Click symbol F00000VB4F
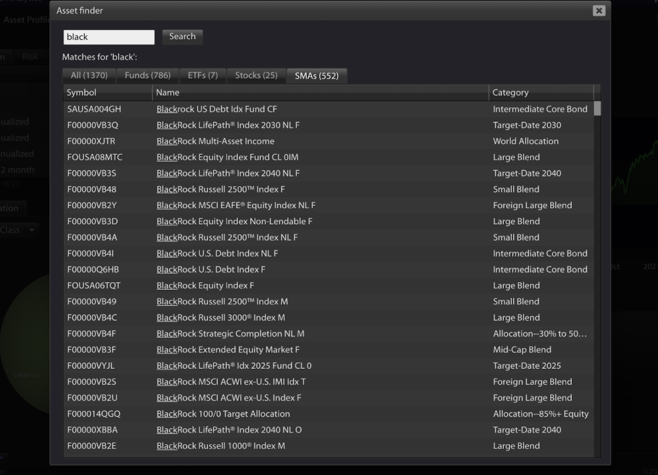 coord(92,334)
